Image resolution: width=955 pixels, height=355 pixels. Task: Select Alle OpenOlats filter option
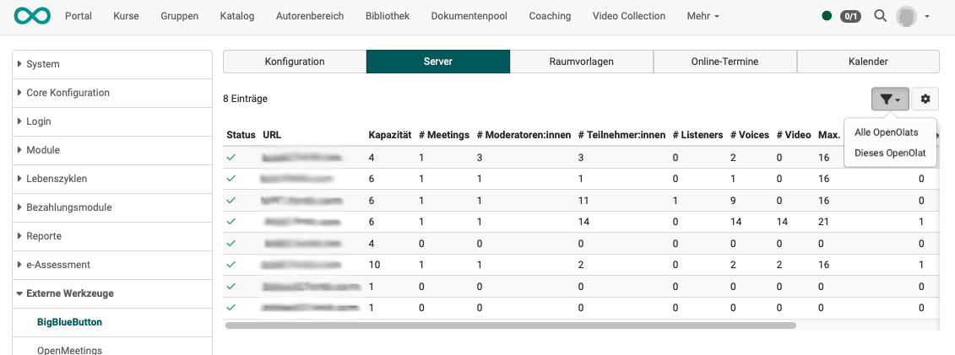coord(886,132)
